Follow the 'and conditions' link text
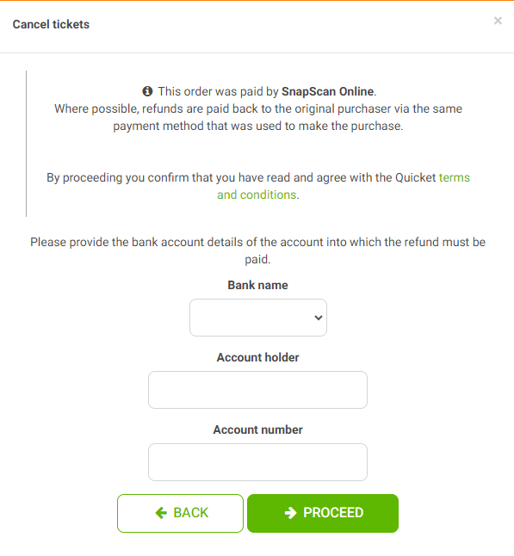This screenshot has height=556, width=514. click(257, 195)
